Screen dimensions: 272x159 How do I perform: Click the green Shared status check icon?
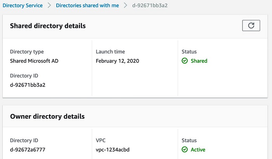coord(185,61)
